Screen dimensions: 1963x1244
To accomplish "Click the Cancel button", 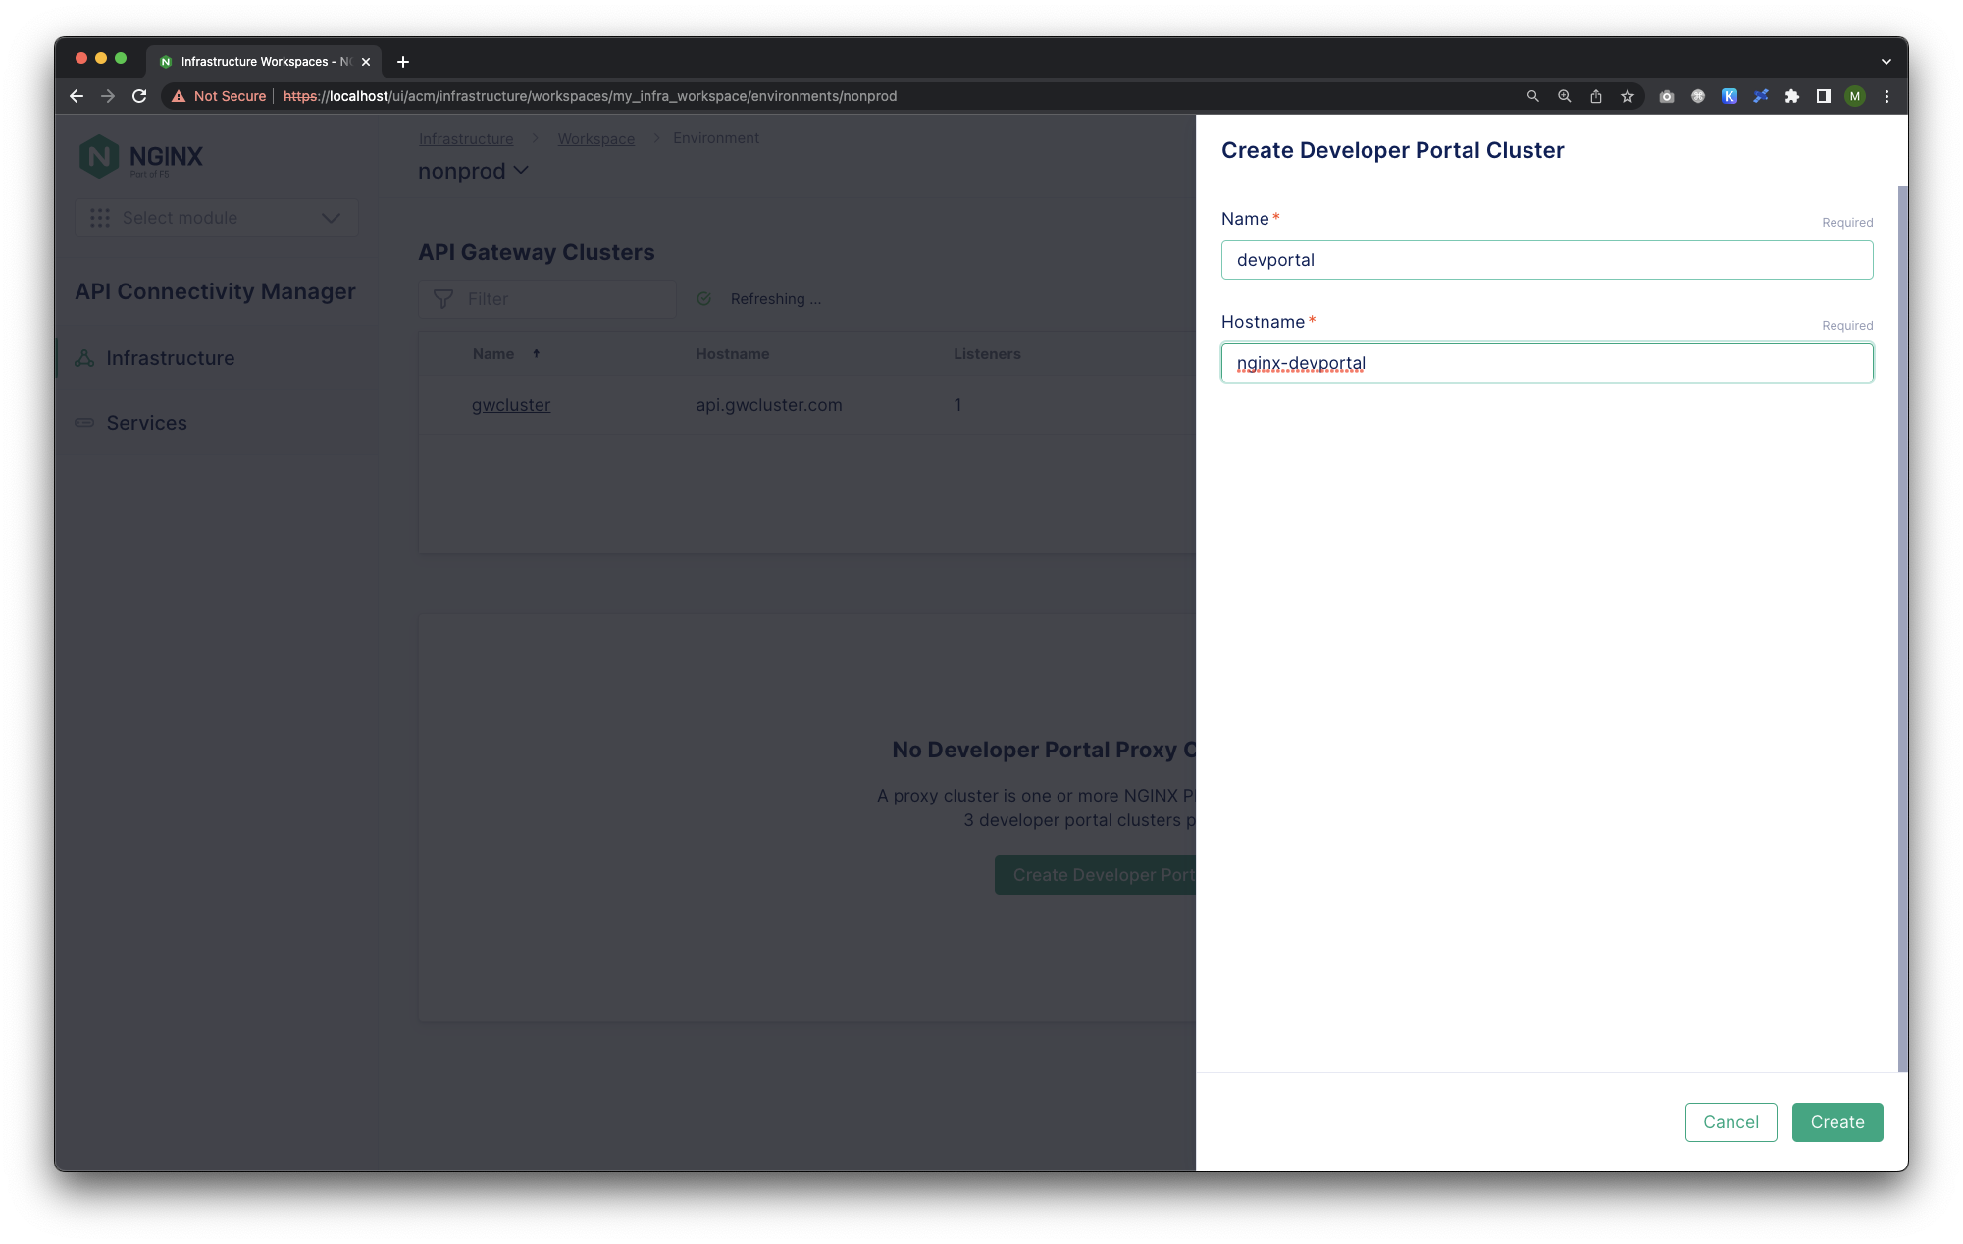I will (x=1731, y=1122).
